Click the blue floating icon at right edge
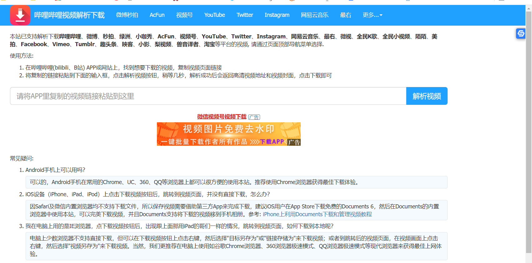The height and width of the screenshot is (263, 532). [x=520, y=33]
